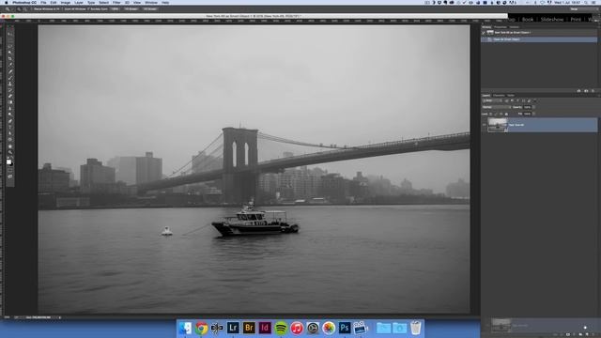Select the Dodge tool
This screenshot has height=338, width=601.
point(10,115)
